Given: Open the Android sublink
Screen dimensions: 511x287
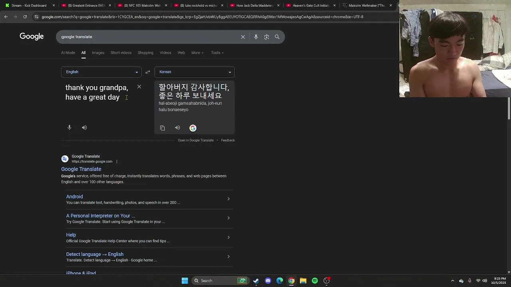Looking at the screenshot, I should click(75, 197).
